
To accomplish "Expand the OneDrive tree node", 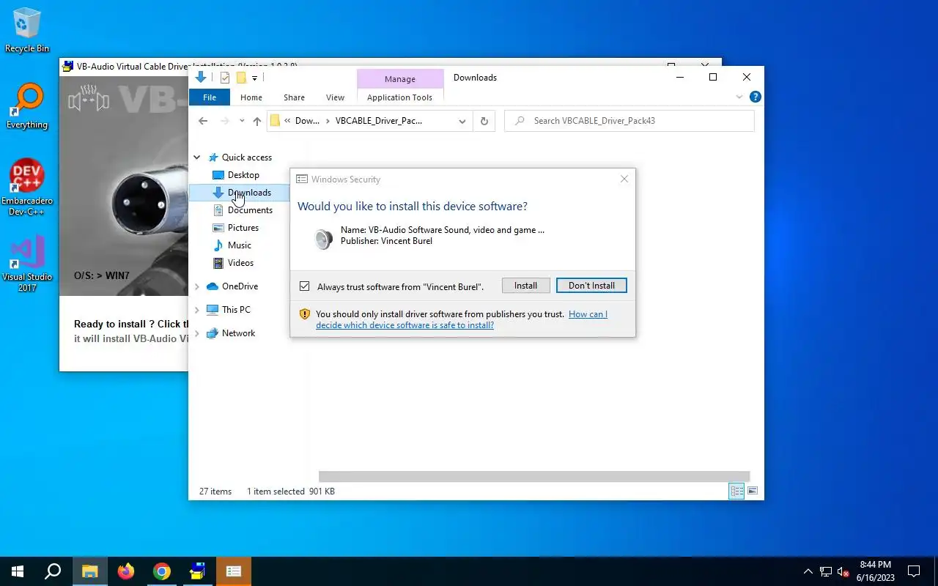I will [196, 286].
